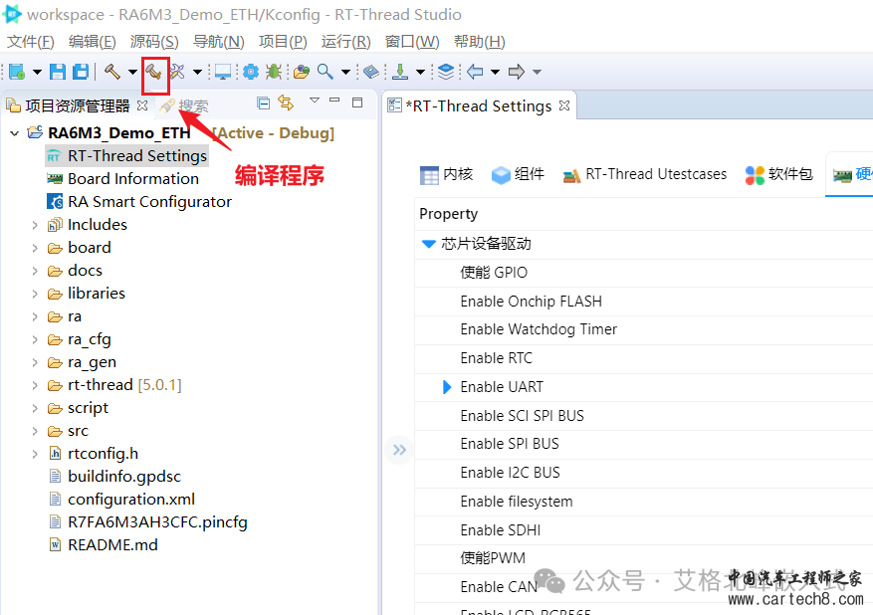The image size is (873, 615).
Task: Click the Rebuild program hammer icon
Action: coord(154,72)
